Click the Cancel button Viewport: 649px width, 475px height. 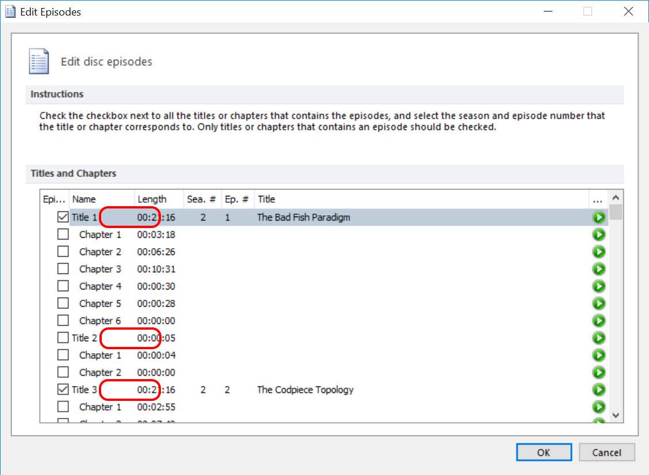click(x=607, y=452)
